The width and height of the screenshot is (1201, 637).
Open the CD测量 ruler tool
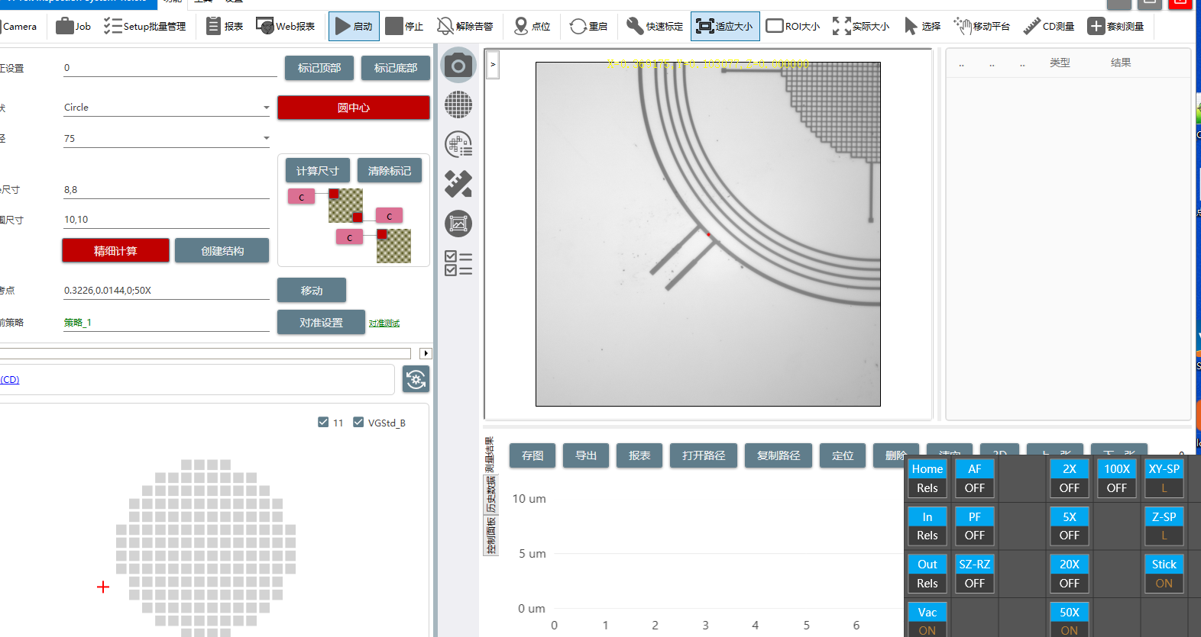tap(1049, 26)
